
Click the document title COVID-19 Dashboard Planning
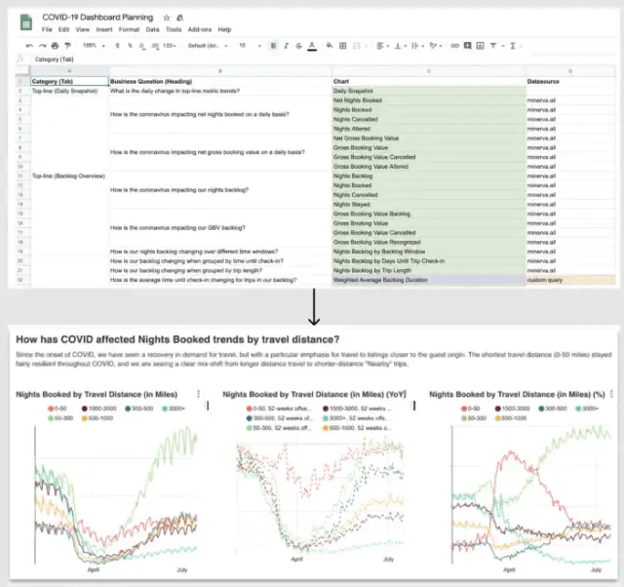click(97, 18)
